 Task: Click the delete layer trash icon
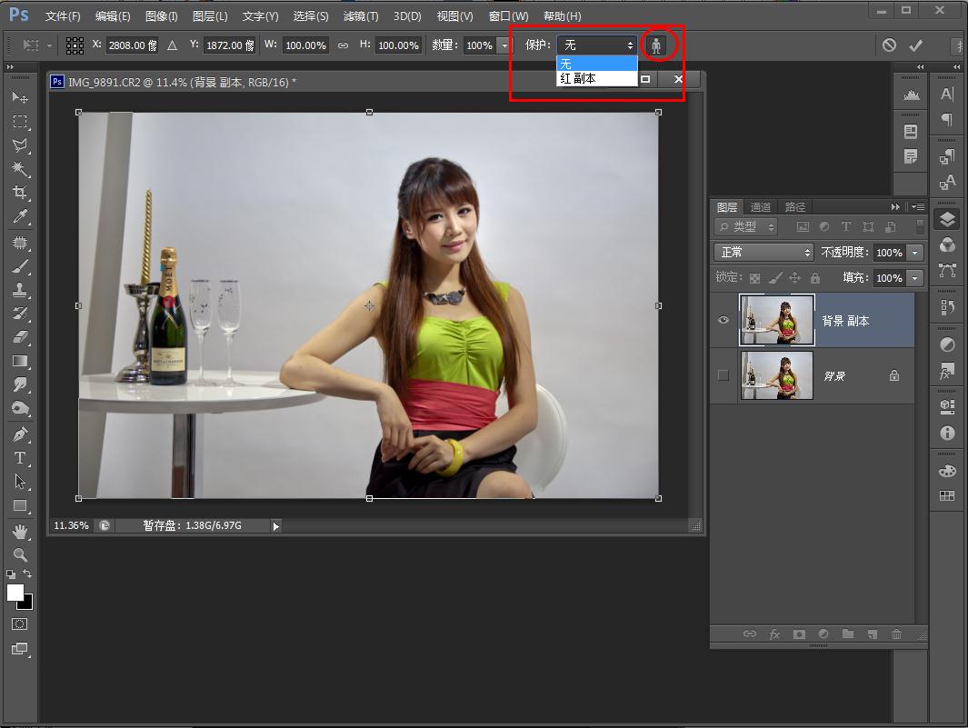(x=897, y=634)
